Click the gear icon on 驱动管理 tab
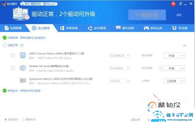Viewport: 195px width, 123px height. (34, 28)
